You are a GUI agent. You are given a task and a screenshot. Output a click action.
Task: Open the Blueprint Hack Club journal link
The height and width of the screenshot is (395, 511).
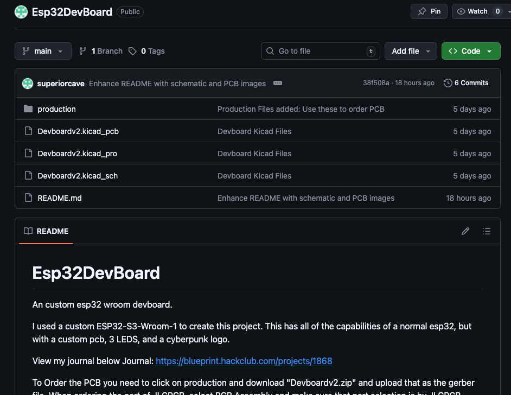coord(244,361)
